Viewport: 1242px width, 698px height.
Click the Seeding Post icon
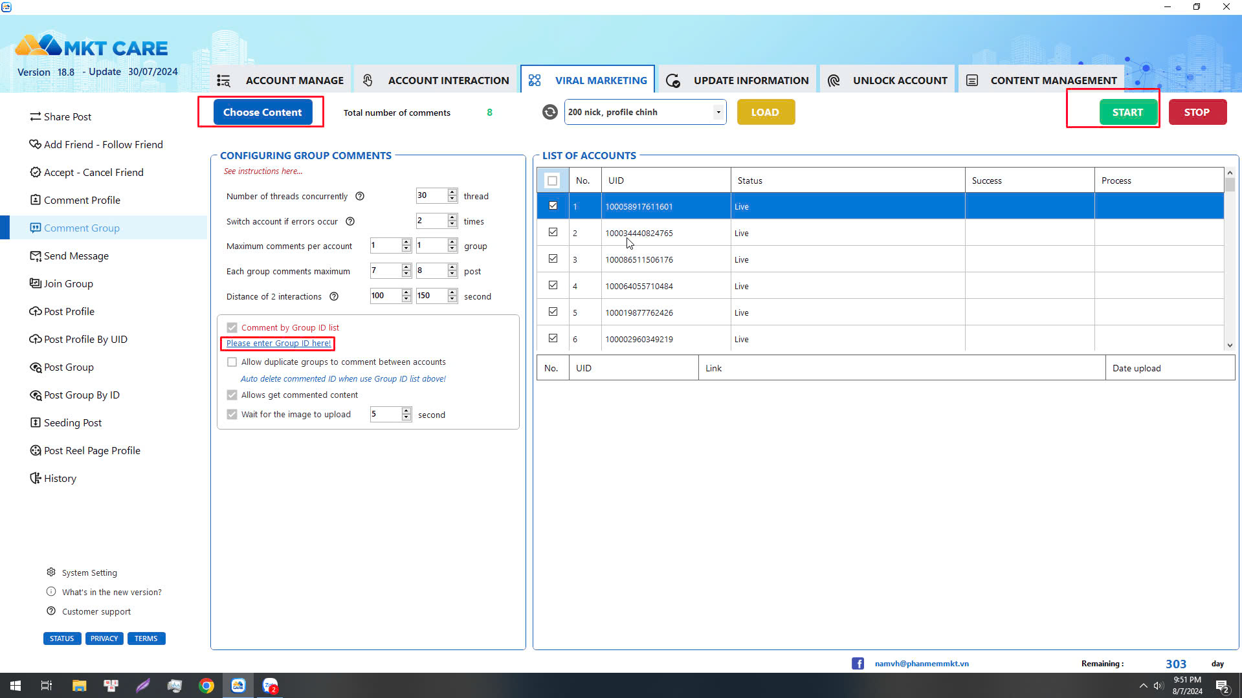35,422
